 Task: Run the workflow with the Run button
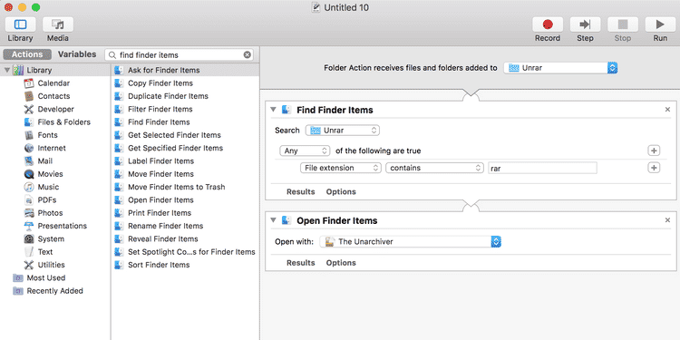tap(660, 24)
